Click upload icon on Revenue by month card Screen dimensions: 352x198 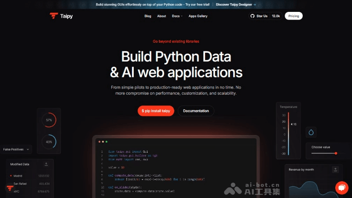click(x=335, y=169)
